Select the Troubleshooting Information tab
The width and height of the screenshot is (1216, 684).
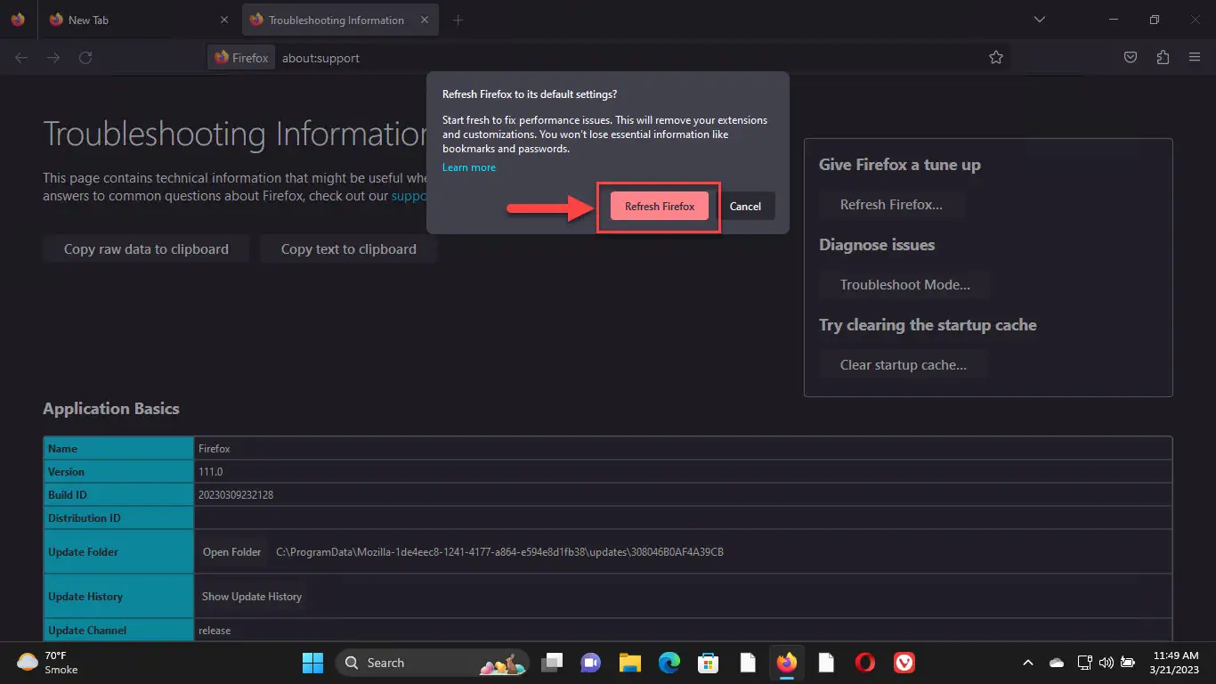[338, 20]
